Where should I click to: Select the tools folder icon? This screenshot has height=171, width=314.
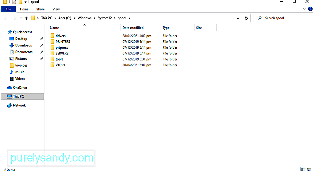[52, 59]
